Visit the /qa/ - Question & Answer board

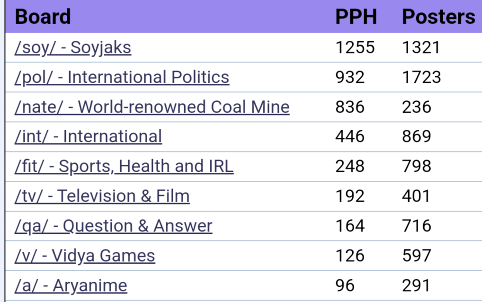click(114, 226)
